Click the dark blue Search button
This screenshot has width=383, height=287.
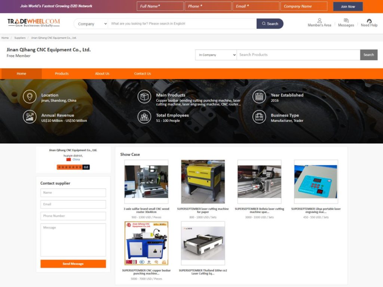click(x=270, y=24)
